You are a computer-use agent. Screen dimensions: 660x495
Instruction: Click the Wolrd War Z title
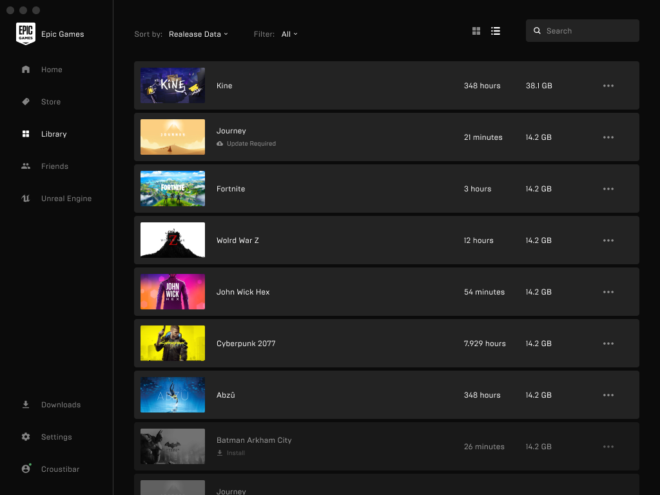click(x=238, y=240)
